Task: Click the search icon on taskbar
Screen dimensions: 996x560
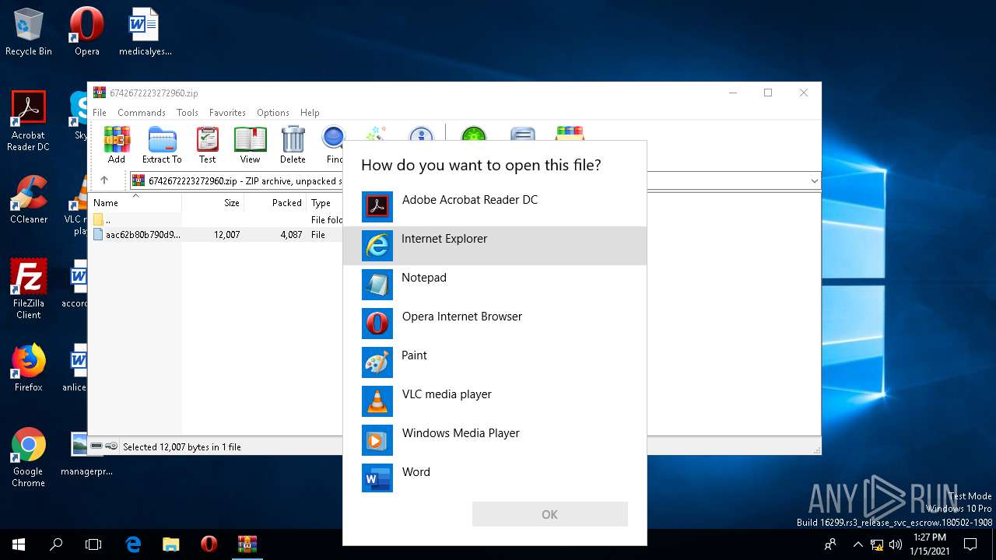Action: pyautogui.click(x=56, y=544)
